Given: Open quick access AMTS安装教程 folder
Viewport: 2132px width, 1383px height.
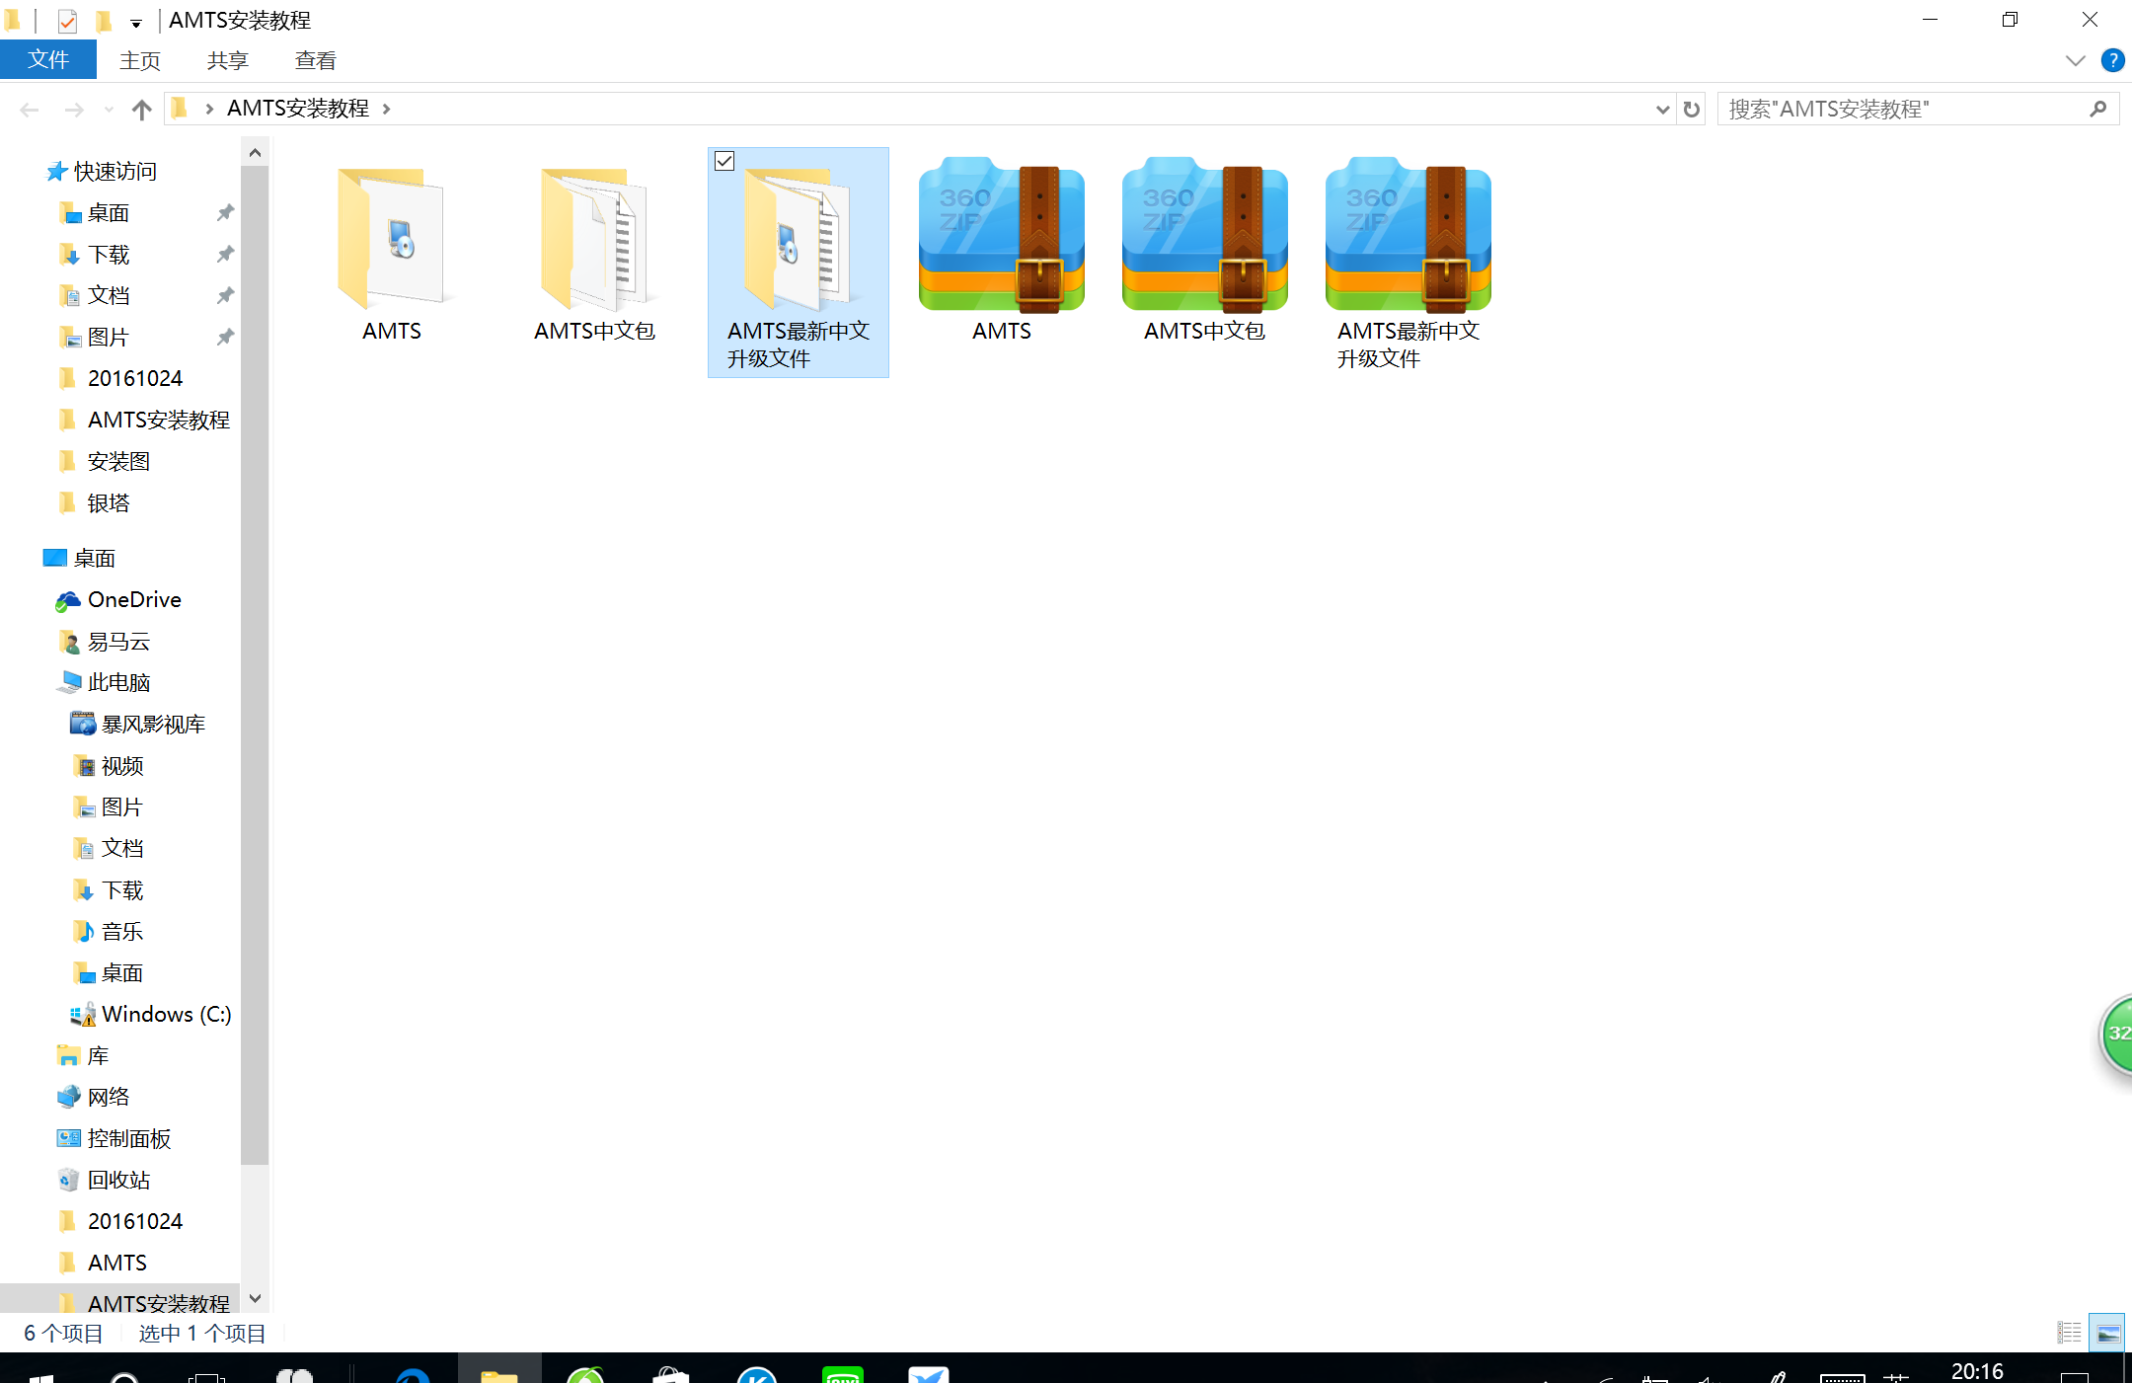Looking at the screenshot, I should (x=145, y=421).
